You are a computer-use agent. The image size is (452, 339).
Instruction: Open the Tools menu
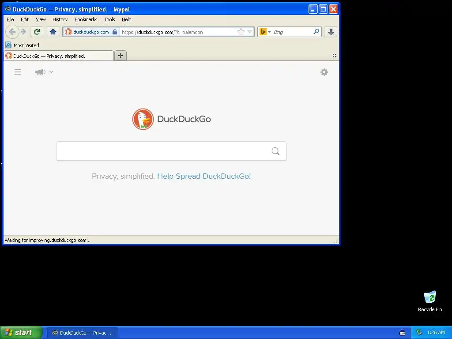pyautogui.click(x=109, y=19)
